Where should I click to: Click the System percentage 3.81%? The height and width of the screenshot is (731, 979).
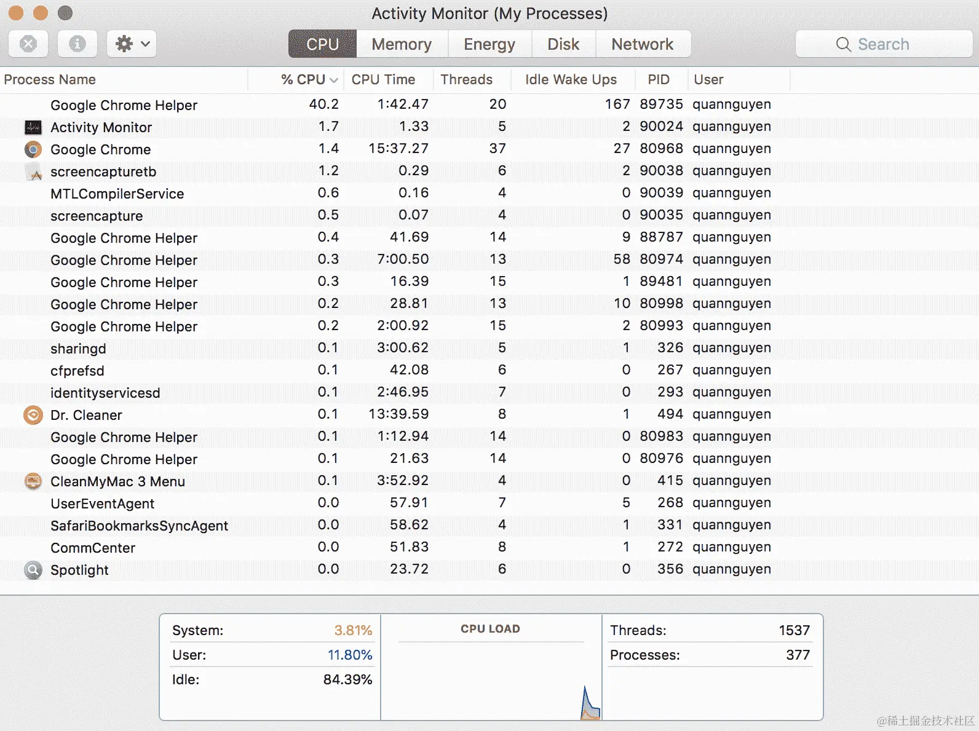353,630
